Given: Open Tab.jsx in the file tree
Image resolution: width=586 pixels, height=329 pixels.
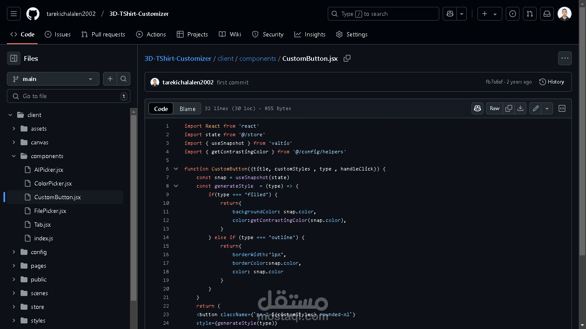Looking at the screenshot, I should (x=42, y=224).
